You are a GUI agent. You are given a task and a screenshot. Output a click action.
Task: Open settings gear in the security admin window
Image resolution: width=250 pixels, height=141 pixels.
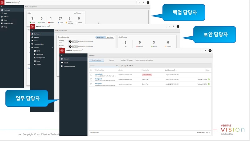[x=173, y=26]
